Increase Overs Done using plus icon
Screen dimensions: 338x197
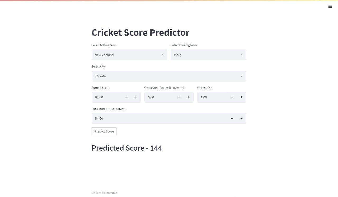coord(189,97)
